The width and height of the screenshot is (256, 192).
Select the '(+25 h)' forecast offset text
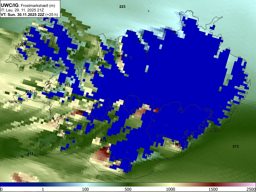tap(52, 15)
